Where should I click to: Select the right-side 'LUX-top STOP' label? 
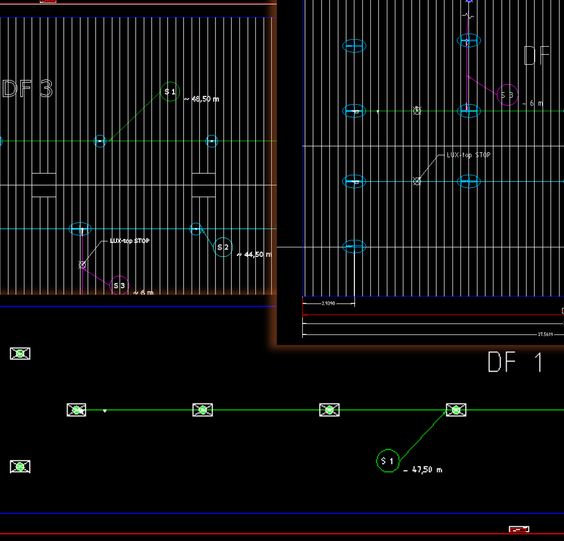click(x=468, y=155)
